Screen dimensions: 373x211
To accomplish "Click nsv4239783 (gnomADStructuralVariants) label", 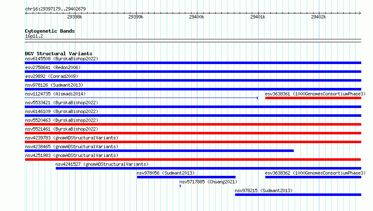I will coord(72,138).
